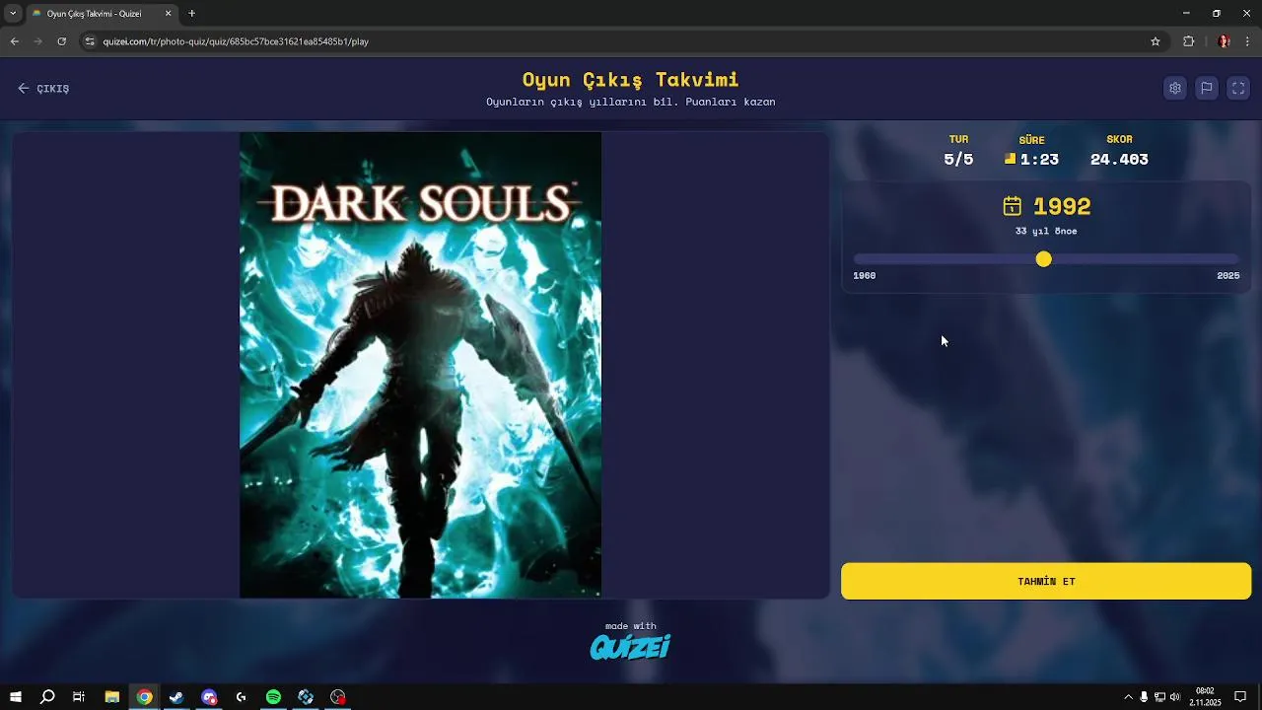This screenshot has width=1262, height=710.
Task: Select the Oyun Çıkış Takvimi tab
Action: (x=103, y=14)
